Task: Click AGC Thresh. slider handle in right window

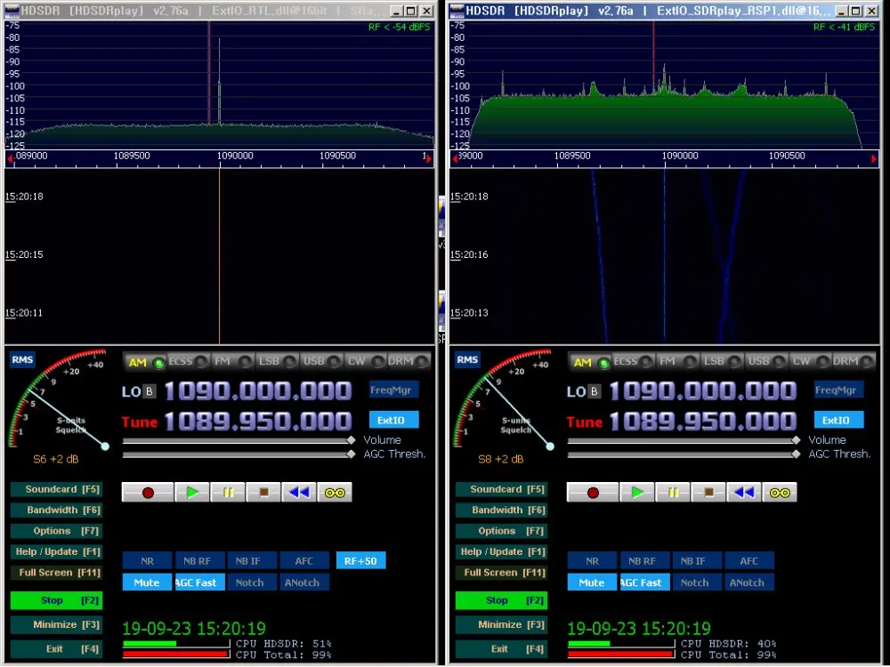Action: pyautogui.click(x=797, y=454)
